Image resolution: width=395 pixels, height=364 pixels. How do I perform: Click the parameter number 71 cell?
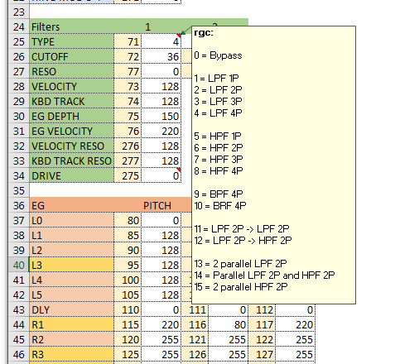tap(128, 42)
